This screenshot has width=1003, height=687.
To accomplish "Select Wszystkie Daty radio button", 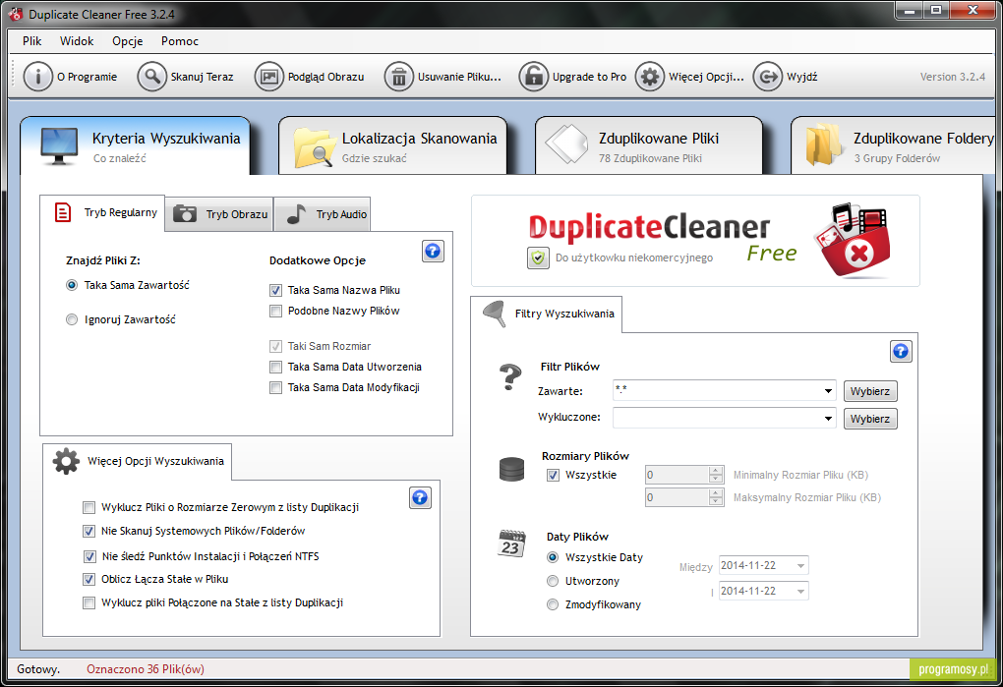I will point(553,557).
